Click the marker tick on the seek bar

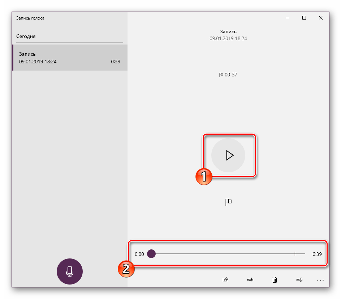[x=295, y=254]
